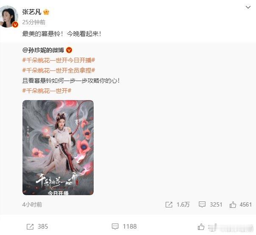Click the repost icon showing 1.6万
This screenshot has width=256, height=235.
169,204
